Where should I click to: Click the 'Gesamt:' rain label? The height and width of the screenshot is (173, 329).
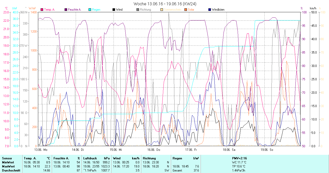click(x=178, y=170)
